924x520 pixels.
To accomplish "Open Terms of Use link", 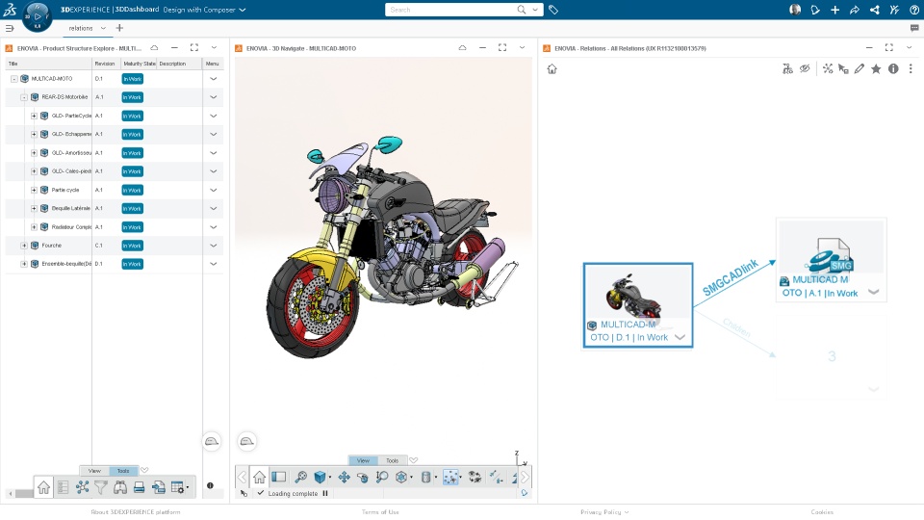I will coord(380,511).
